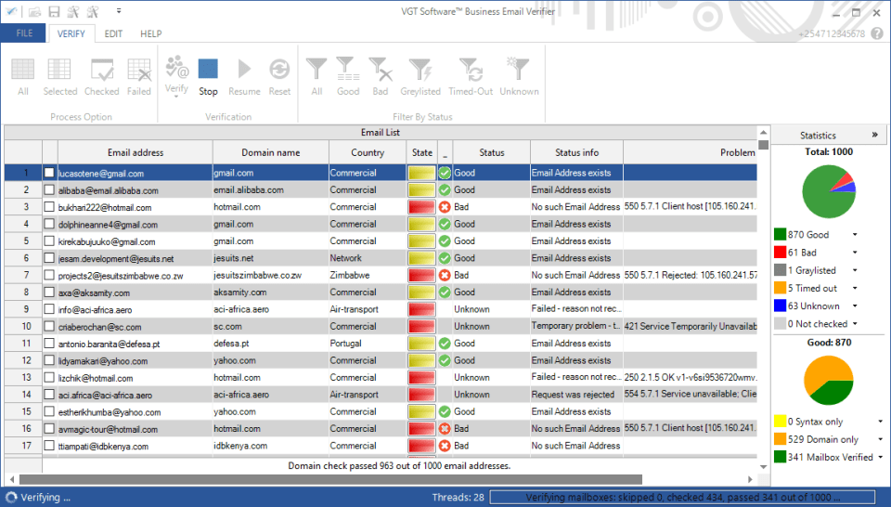The height and width of the screenshot is (507, 891).
Task: Open the dropdown next to 0 Syntax only
Action: [x=880, y=422]
